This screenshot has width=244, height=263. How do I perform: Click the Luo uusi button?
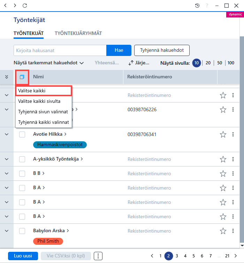23,256
